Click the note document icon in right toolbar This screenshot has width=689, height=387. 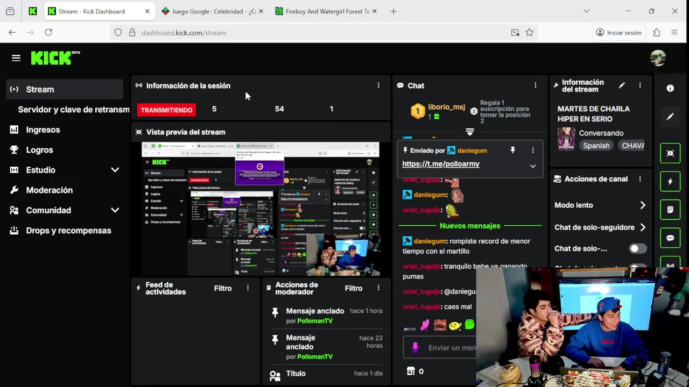(670, 210)
